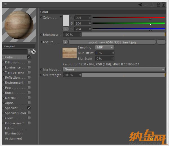Select the Specular Color channel label

(x=15, y=113)
